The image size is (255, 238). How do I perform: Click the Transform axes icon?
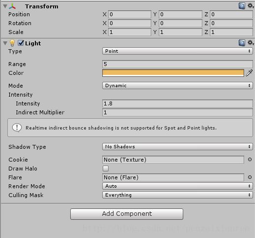[x=12, y=6]
